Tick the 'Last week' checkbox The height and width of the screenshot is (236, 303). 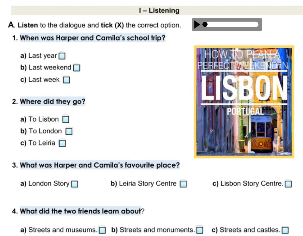click(67, 80)
